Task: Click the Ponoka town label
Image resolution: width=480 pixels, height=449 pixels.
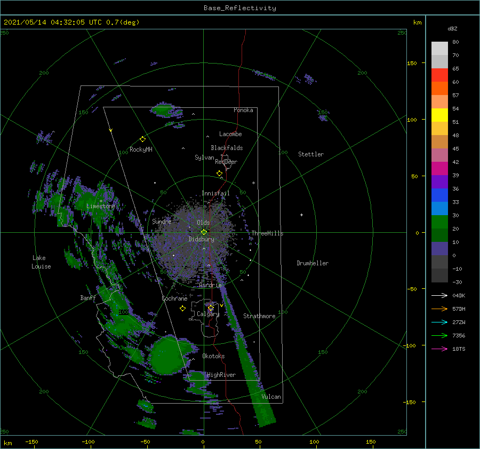Action: pos(243,110)
